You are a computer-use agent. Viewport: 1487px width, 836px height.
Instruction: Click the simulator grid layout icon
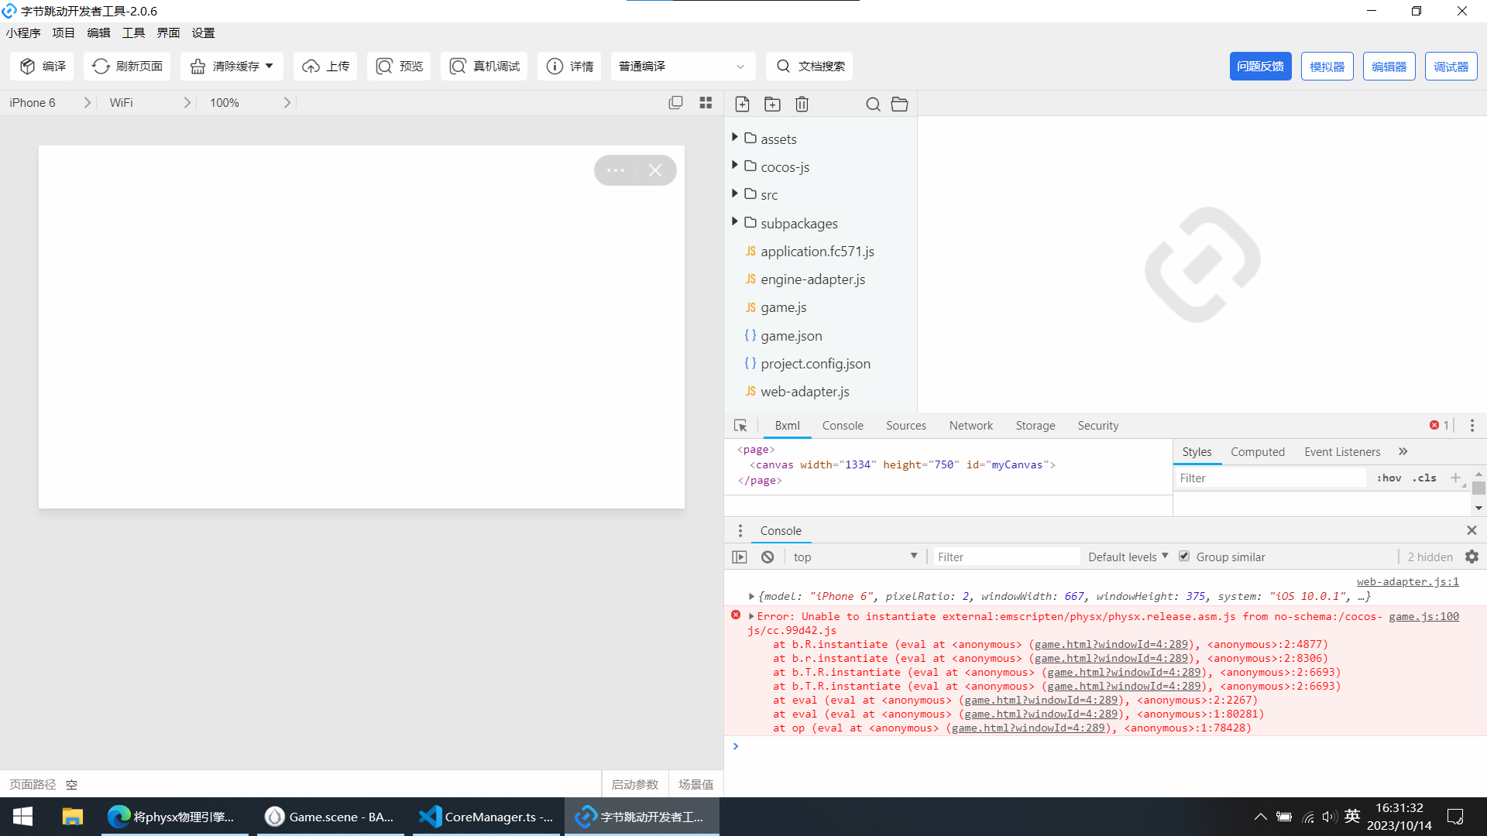(x=706, y=102)
